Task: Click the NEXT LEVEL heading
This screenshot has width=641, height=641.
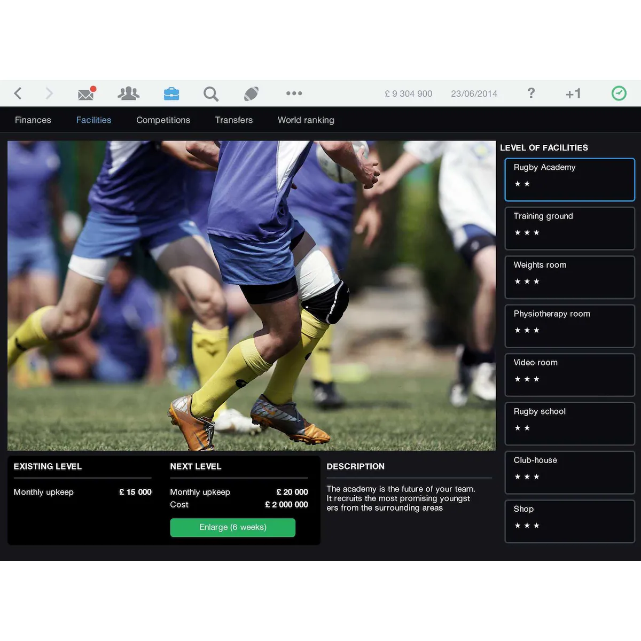Action: (x=196, y=466)
